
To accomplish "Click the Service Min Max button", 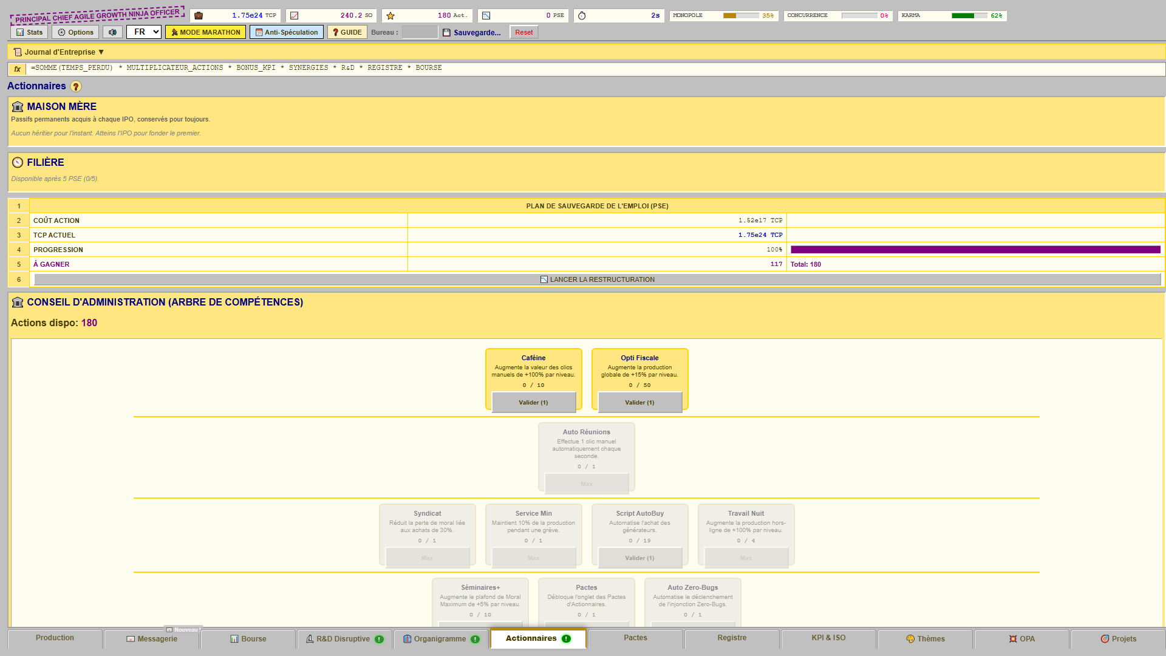I will [x=533, y=558].
